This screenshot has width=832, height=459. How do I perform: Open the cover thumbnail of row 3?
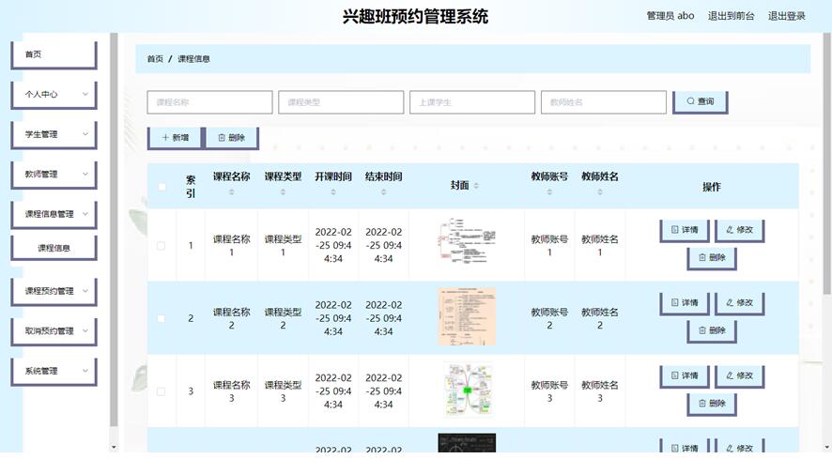467,390
